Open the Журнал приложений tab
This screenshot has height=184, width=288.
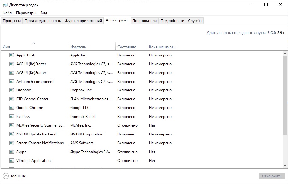coord(83,21)
